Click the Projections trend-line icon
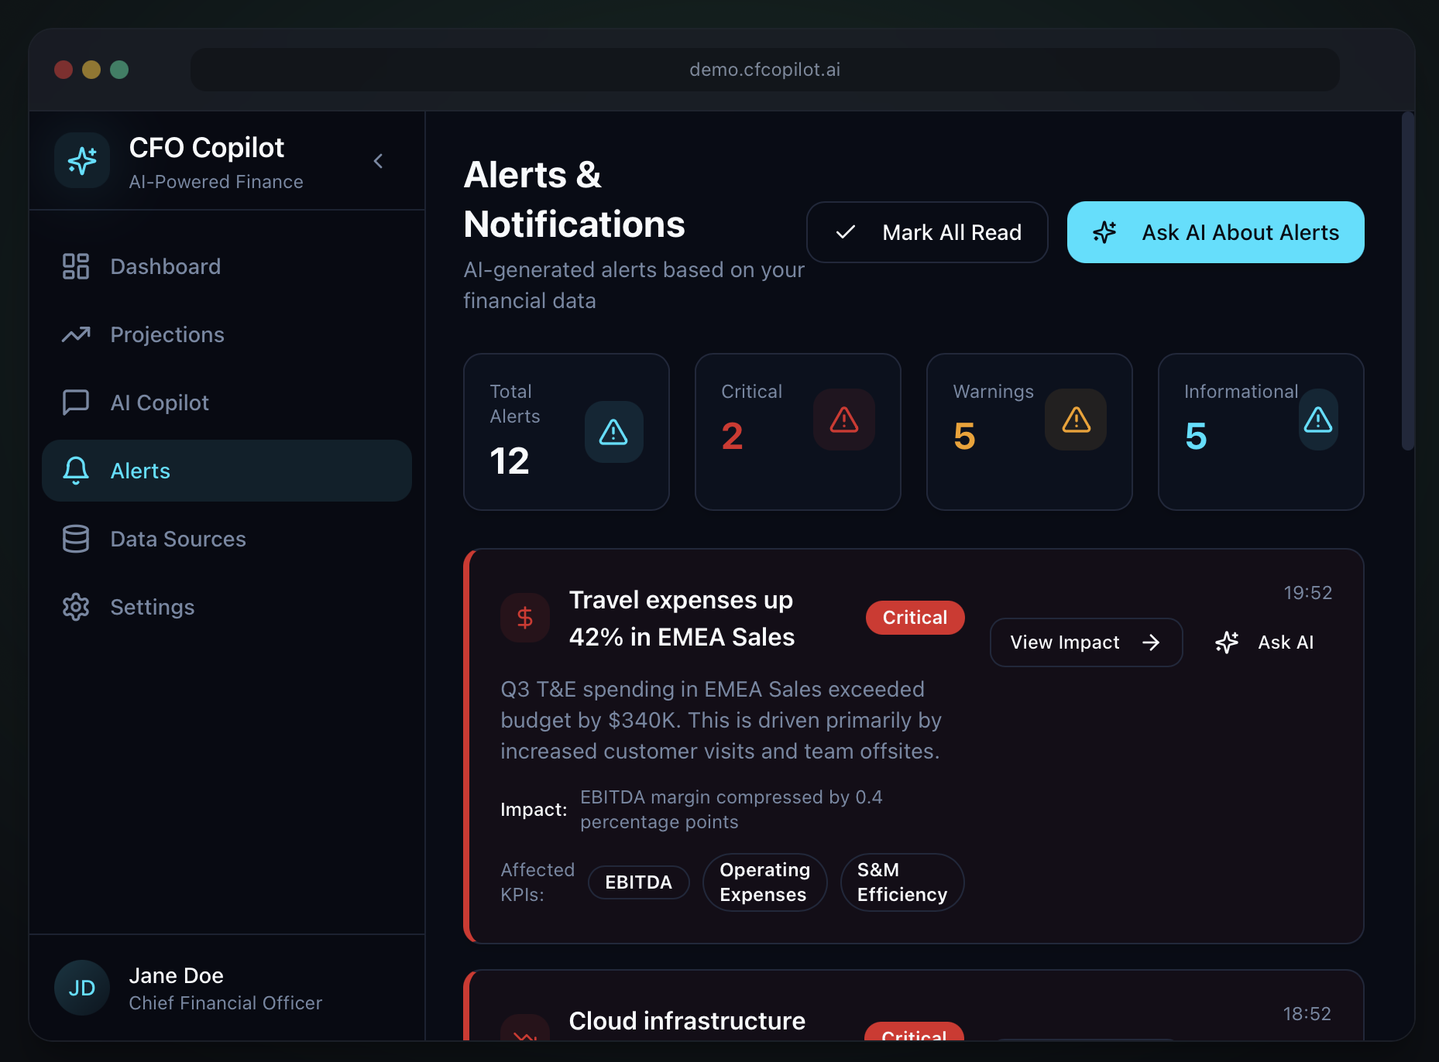The width and height of the screenshot is (1439, 1062). 75,334
